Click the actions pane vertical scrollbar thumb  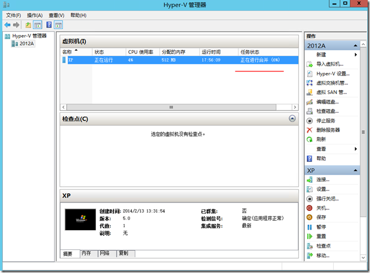click(x=363, y=132)
